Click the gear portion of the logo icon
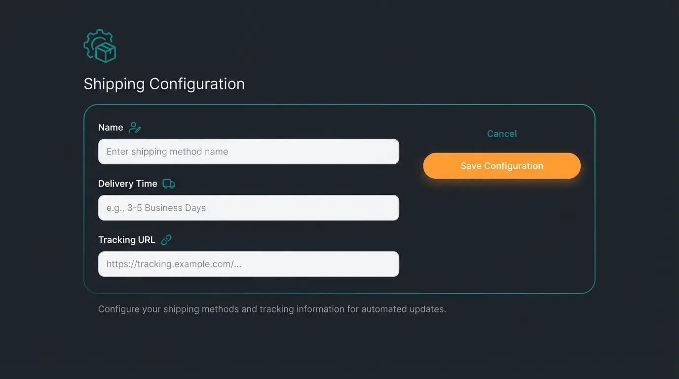Image resolution: width=679 pixels, height=379 pixels. click(x=94, y=39)
